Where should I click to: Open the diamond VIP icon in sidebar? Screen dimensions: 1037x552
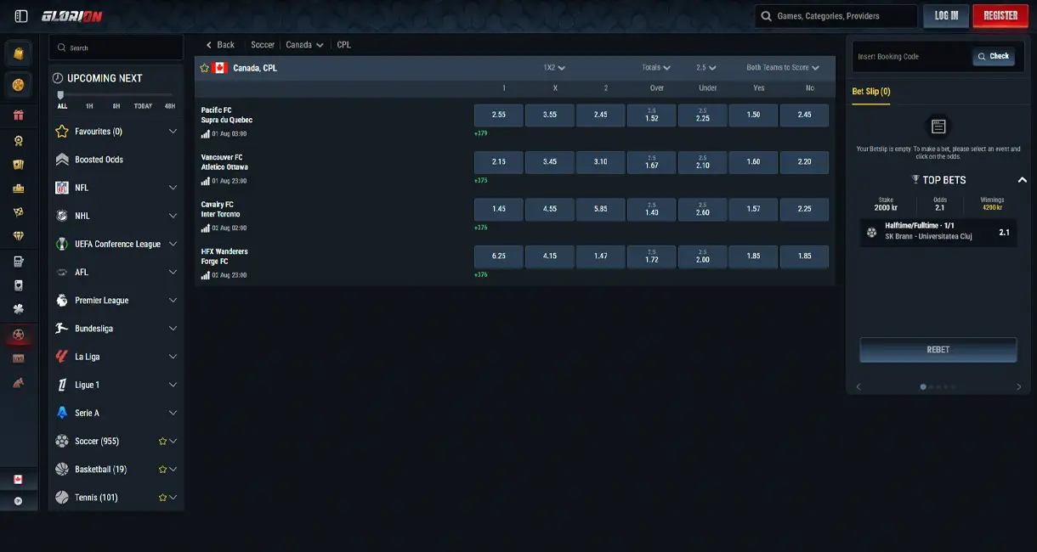point(18,235)
